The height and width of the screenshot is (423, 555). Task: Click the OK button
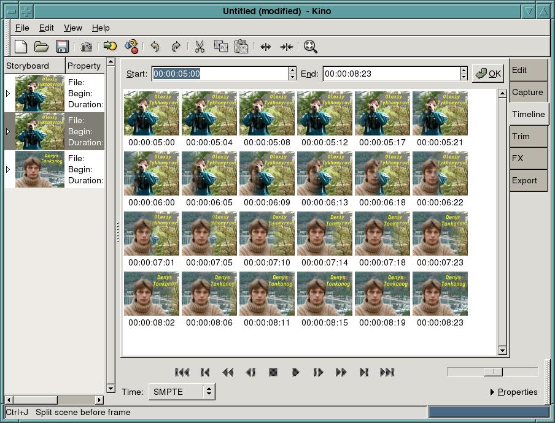click(488, 74)
